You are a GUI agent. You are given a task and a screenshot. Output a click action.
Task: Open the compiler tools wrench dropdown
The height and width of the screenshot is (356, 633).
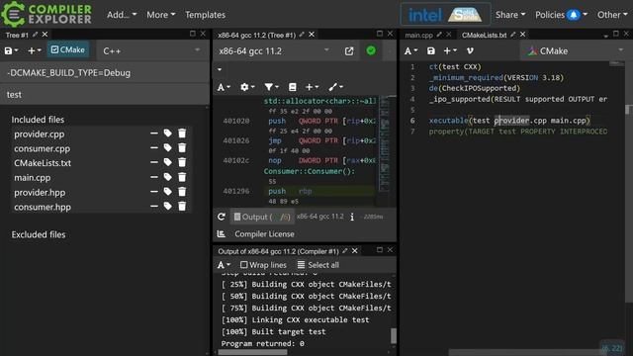point(335,87)
